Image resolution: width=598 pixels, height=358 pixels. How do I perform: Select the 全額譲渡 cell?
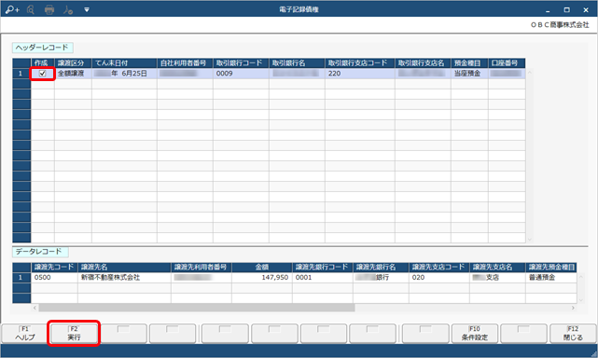73,74
